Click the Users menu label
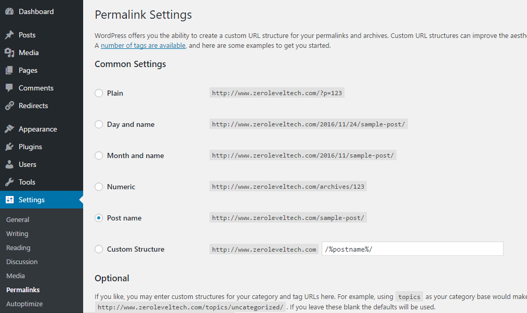The width and height of the screenshot is (527, 313). (27, 164)
